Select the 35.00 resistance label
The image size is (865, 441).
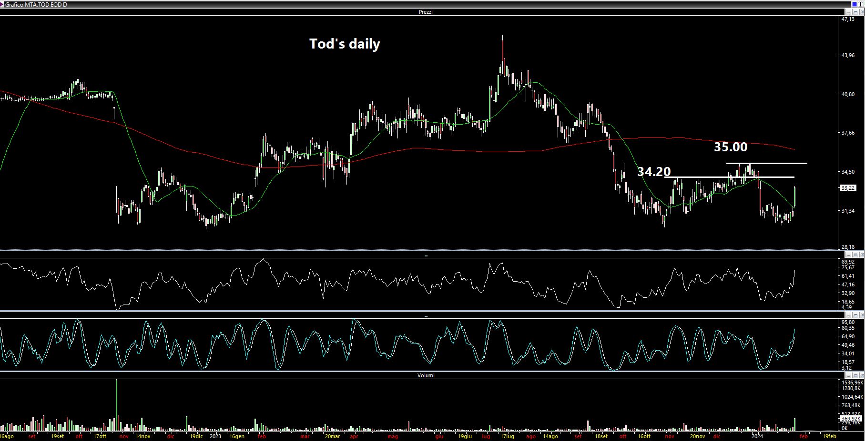[x=731, y=147]
